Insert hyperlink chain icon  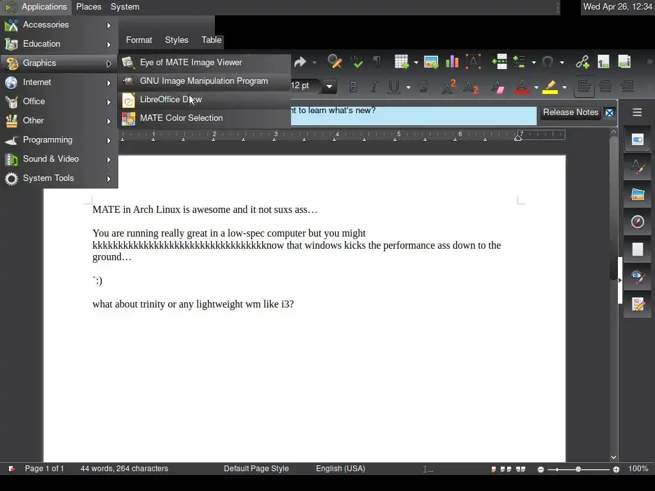click(x=582, y=62)
